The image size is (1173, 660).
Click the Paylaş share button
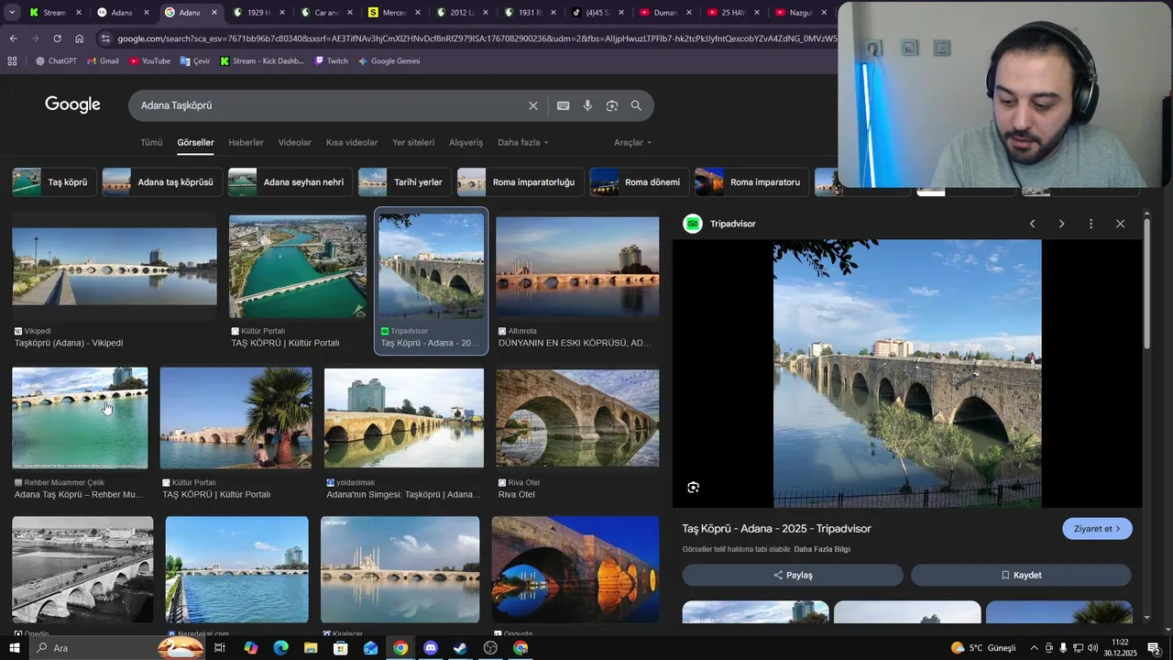(793, 576)
